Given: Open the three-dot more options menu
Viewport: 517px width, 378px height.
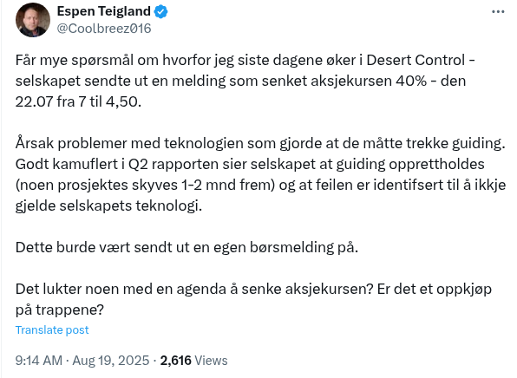Looking at the screenshot, I should [x=498, y=12].
